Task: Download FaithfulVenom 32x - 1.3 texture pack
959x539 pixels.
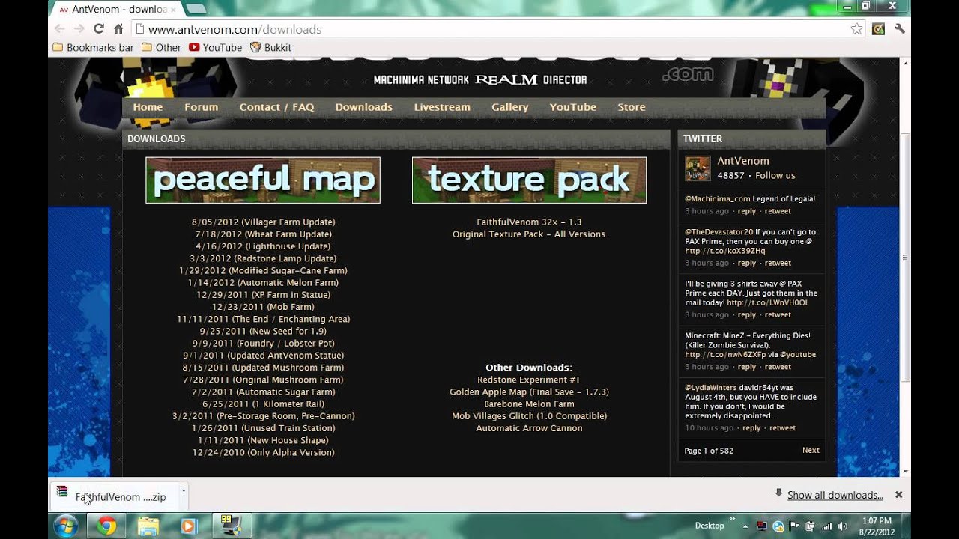Action: (529, 222)
